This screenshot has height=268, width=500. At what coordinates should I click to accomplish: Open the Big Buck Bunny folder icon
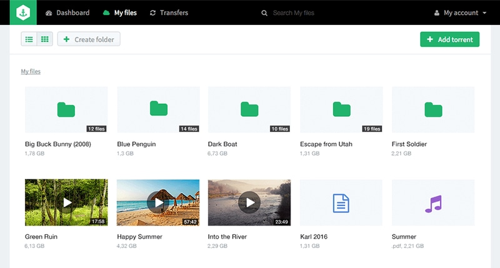click(x=66, y=109)
